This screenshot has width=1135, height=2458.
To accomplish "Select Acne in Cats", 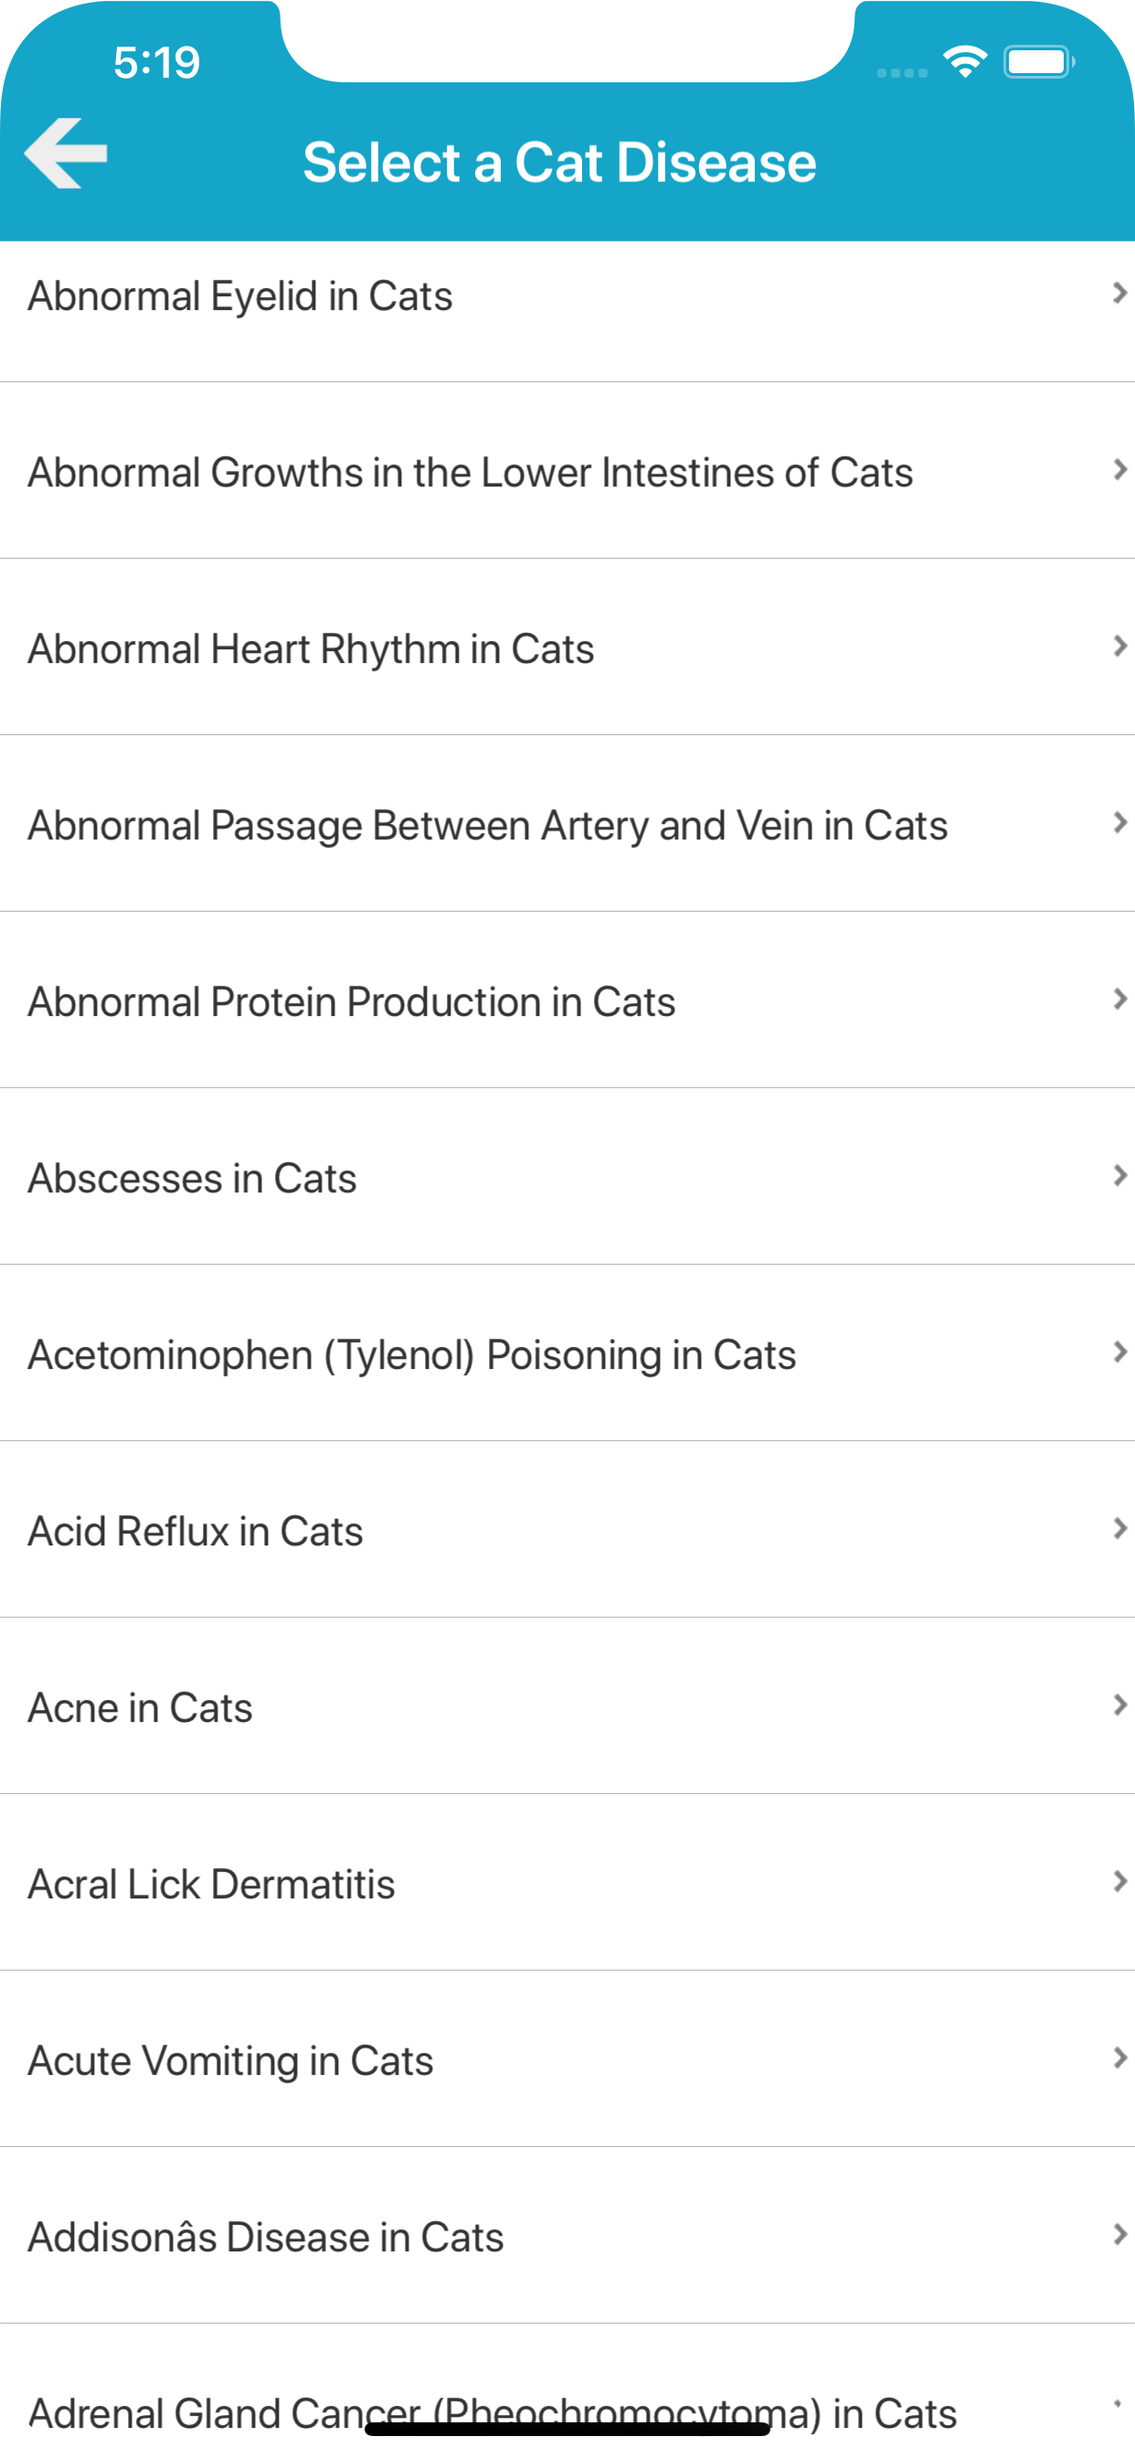I will (x=140, y=1708).
